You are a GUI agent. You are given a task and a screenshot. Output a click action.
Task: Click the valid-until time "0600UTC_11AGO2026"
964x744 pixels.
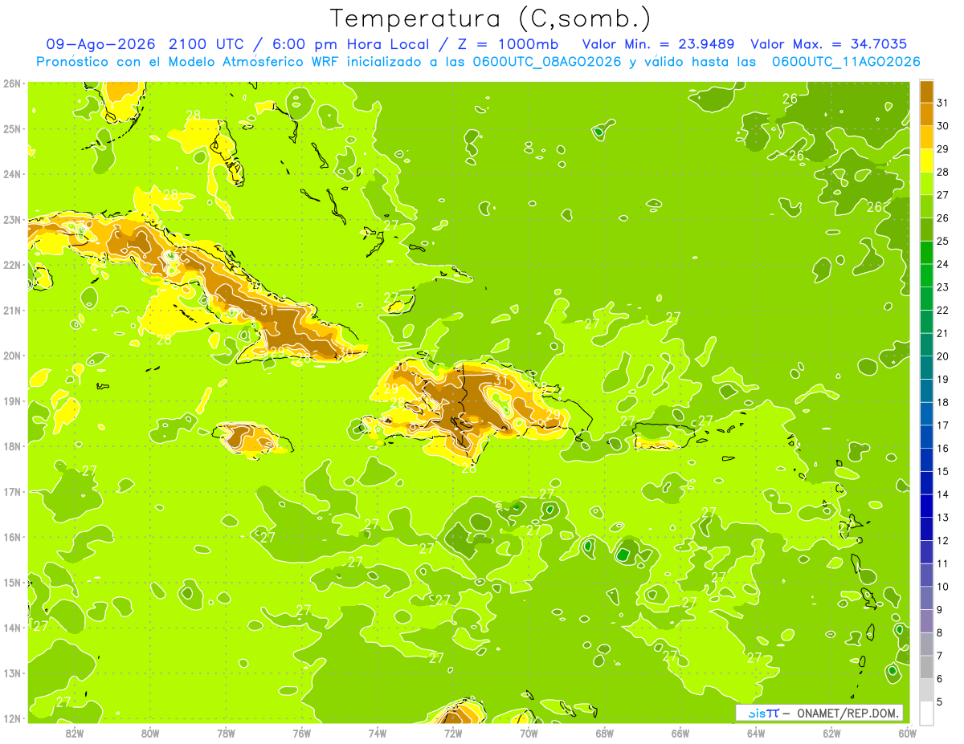pos(846,61)
